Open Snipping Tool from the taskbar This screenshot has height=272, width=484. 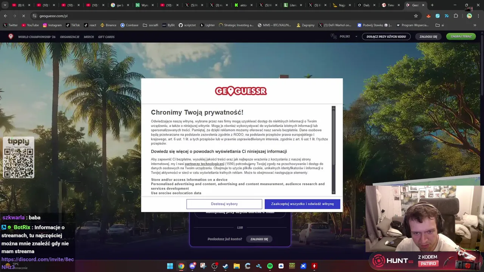click(203, 266)
